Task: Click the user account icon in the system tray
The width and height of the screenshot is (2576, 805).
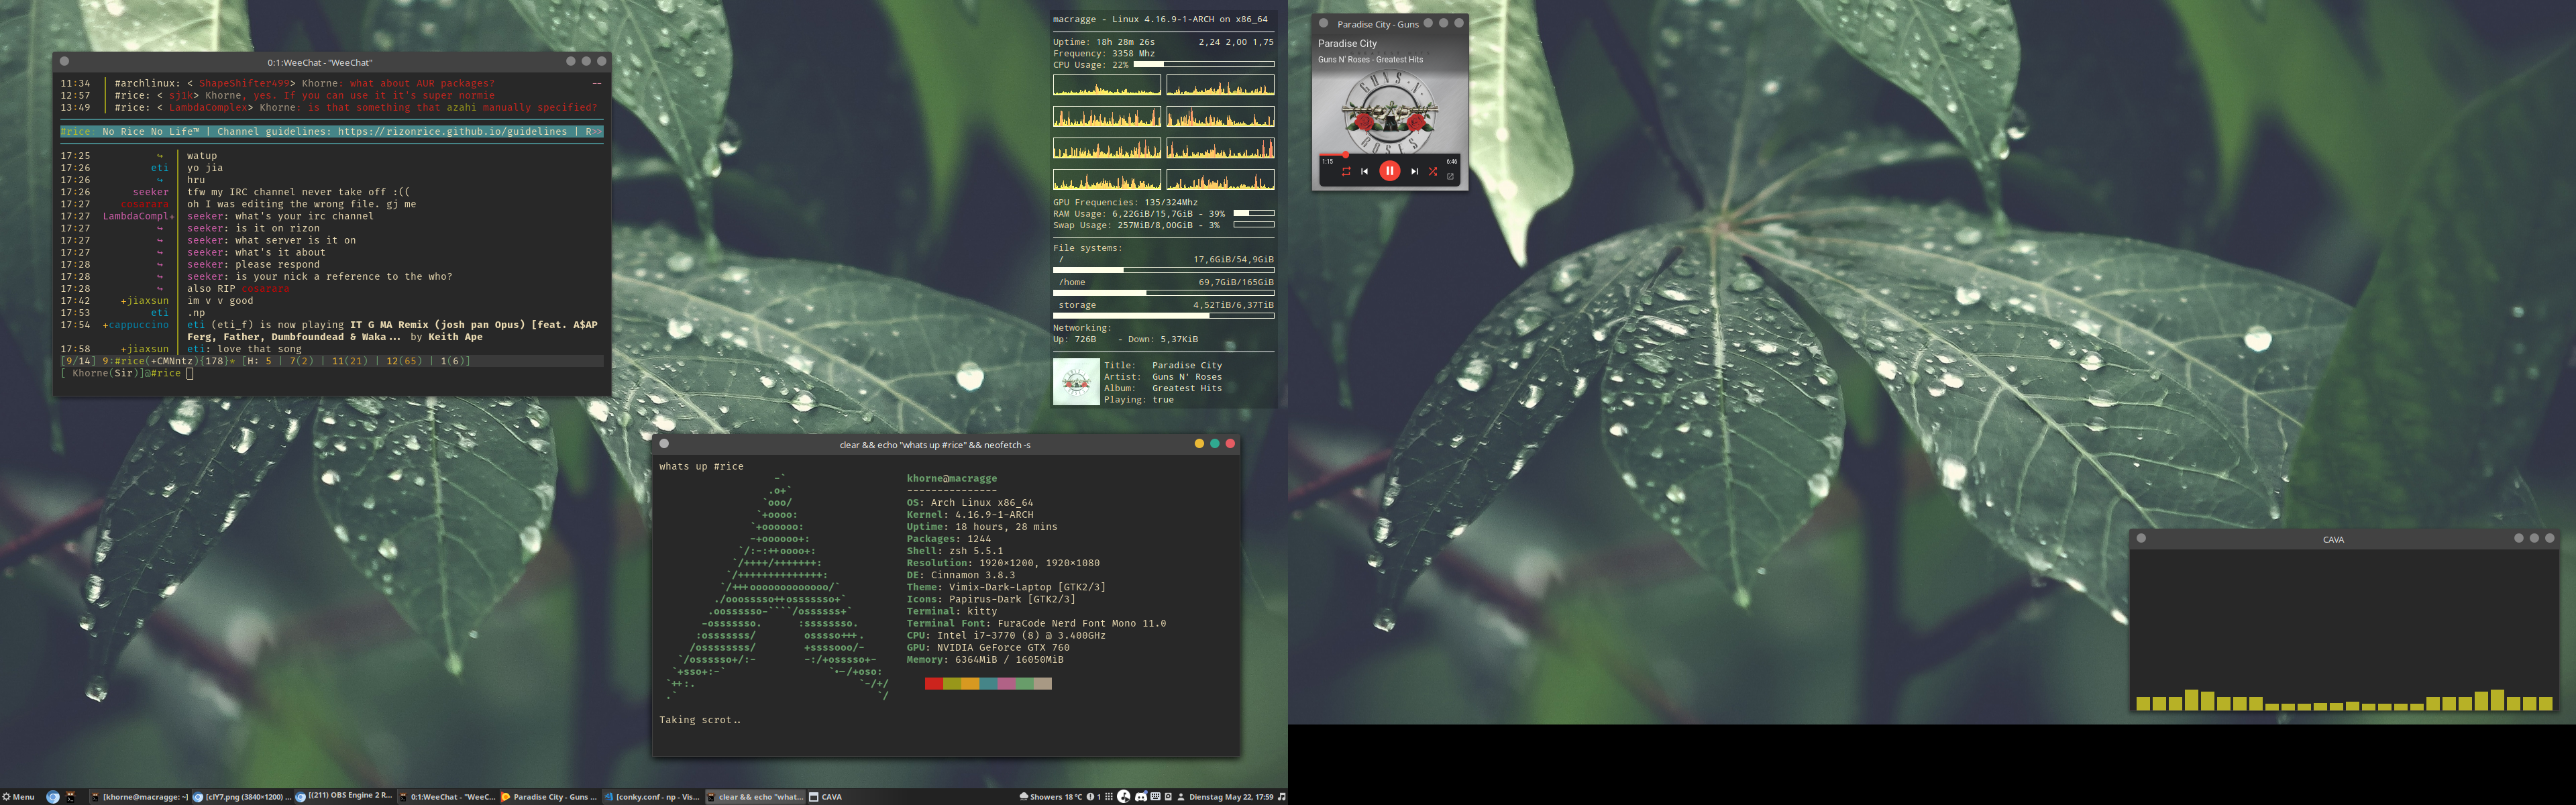Action: pos(1181,797)
